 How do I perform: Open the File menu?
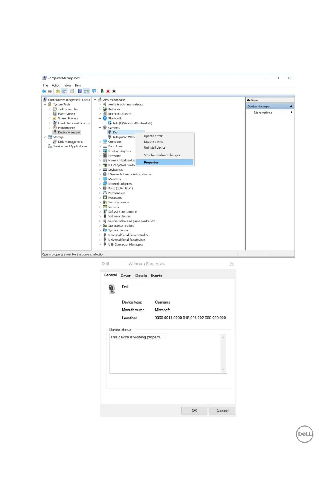(46, 85)
